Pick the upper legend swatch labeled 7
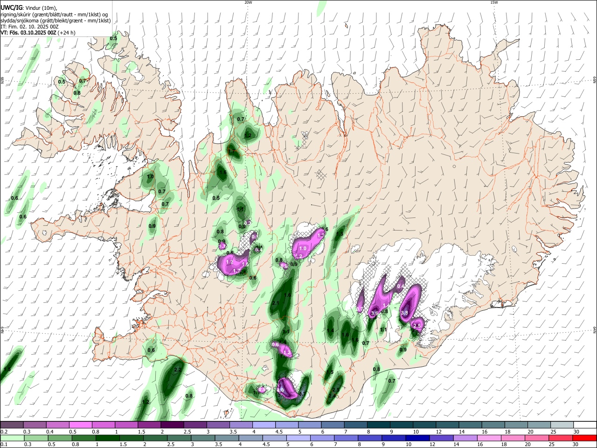This screenshot has height=448, width=597. pyautogui.click(x=356, y=425)
